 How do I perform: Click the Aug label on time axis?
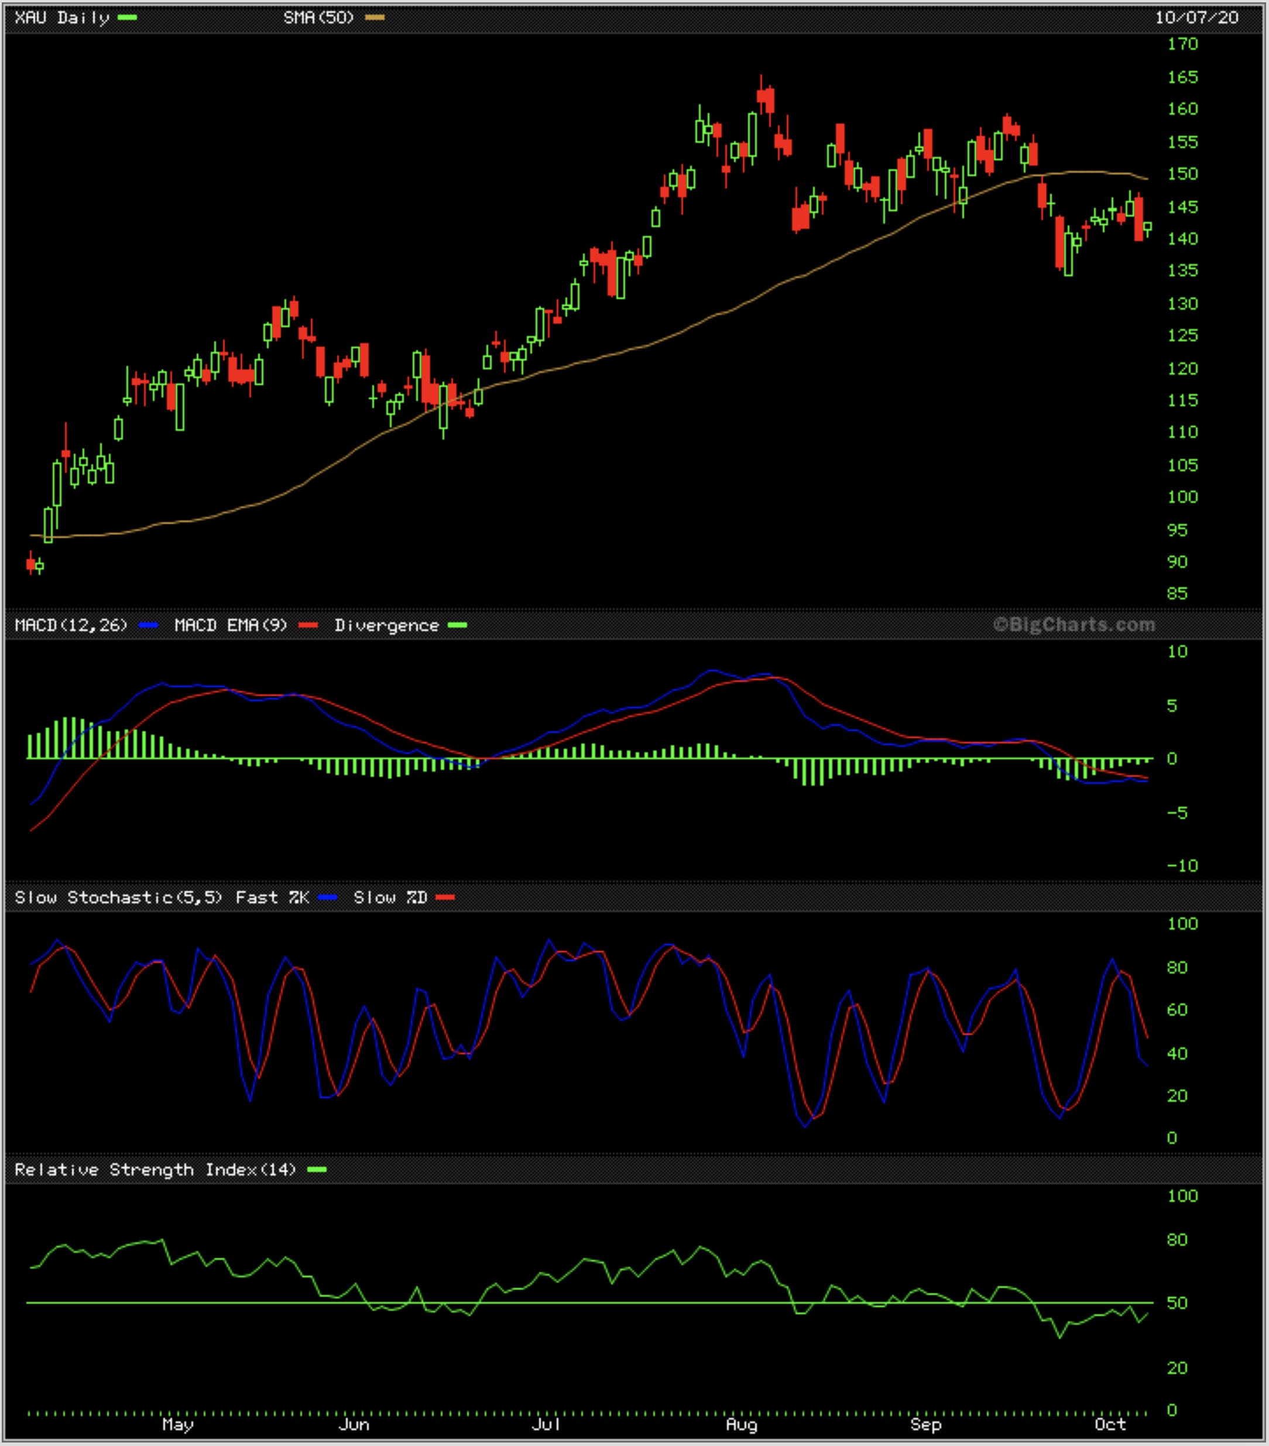pos(742,1424)
